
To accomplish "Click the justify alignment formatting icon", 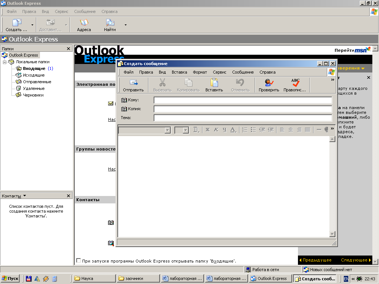I will tap(308, 130).
